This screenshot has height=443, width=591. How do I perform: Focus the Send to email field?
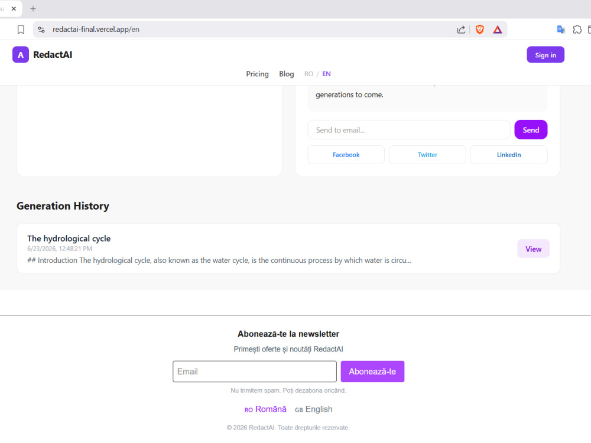pos(409,130)
